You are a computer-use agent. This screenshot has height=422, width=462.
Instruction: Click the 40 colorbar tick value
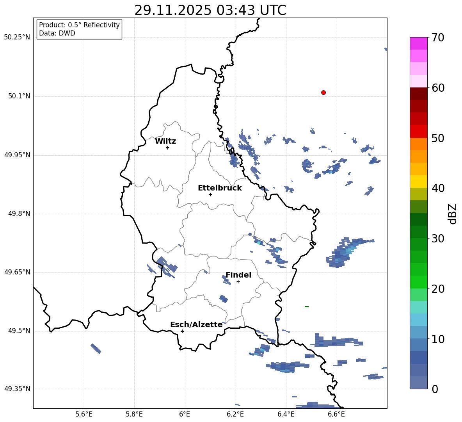coord(438,188)
